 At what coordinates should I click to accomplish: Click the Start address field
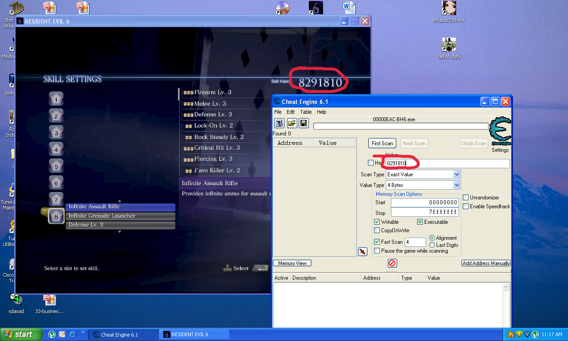tap(425, 202)
